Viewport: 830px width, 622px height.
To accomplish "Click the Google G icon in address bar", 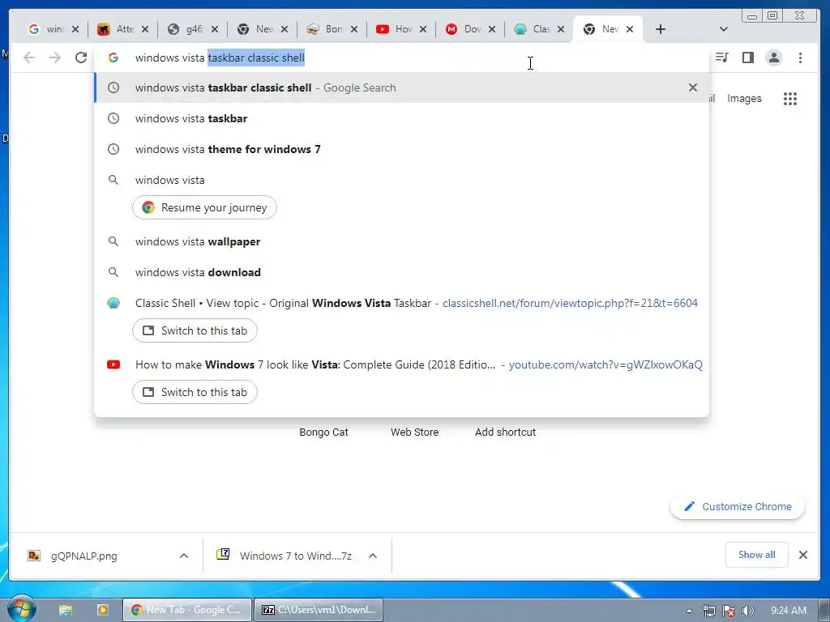I will [113, 58].
